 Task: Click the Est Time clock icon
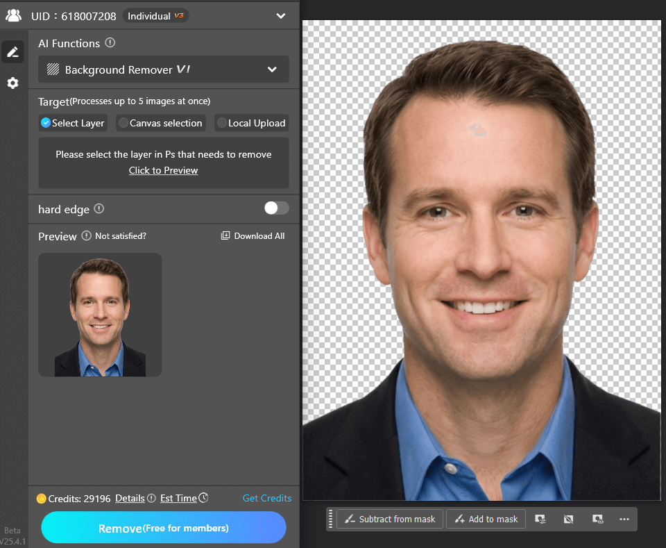203,498
